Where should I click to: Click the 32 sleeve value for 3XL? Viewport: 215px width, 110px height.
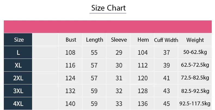coord(119,91)
